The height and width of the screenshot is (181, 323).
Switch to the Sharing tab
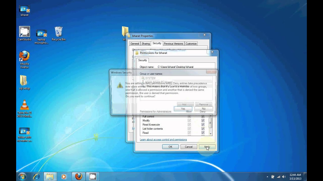click(146, 44)
